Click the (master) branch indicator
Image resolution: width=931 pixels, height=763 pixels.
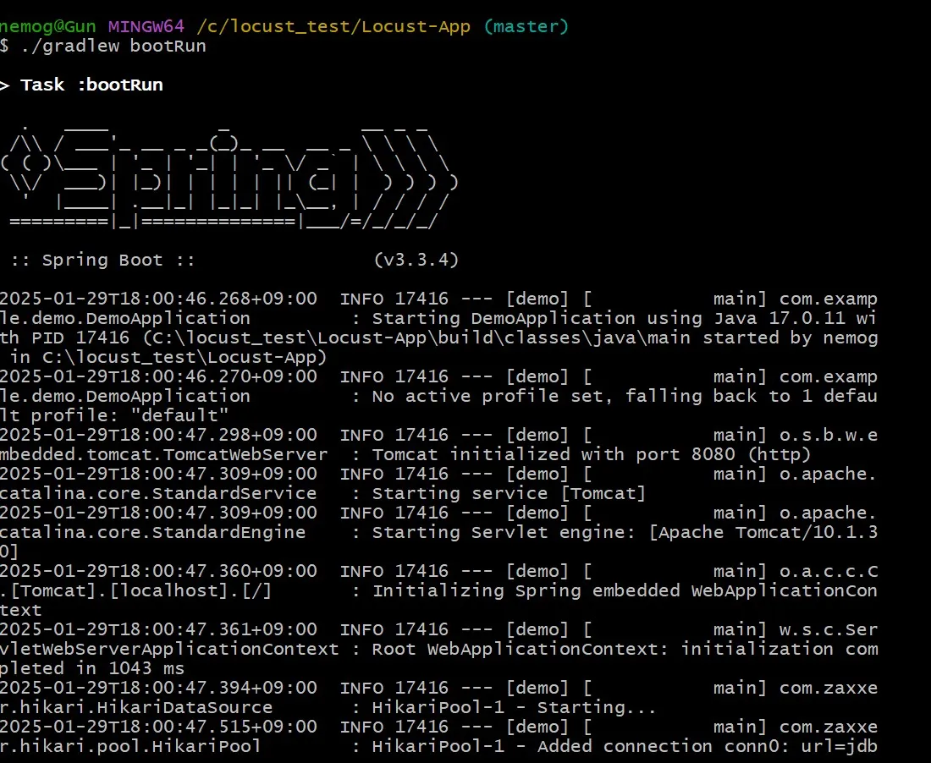pyautogui.click(x=526, y=27)
